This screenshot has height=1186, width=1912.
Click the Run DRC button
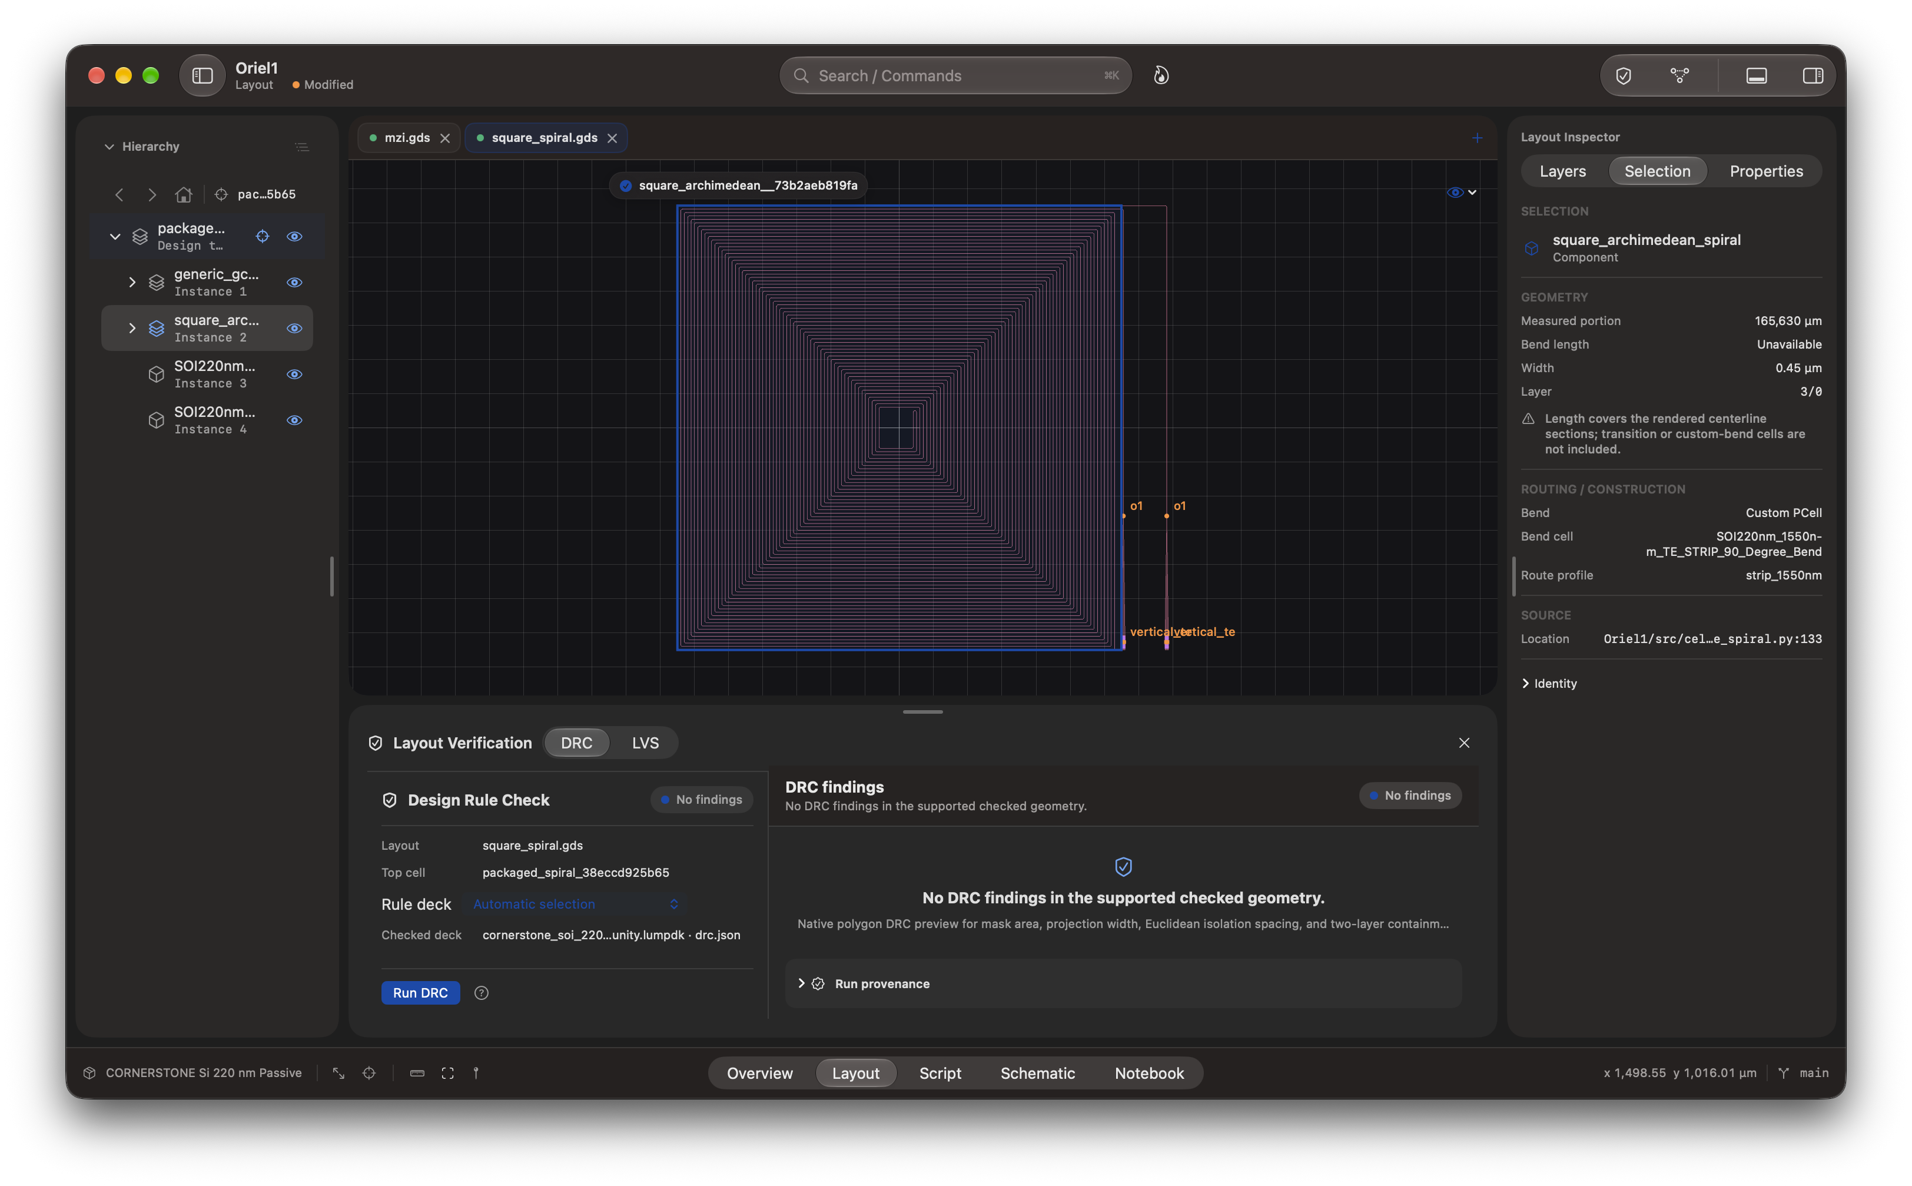[420, 993]
